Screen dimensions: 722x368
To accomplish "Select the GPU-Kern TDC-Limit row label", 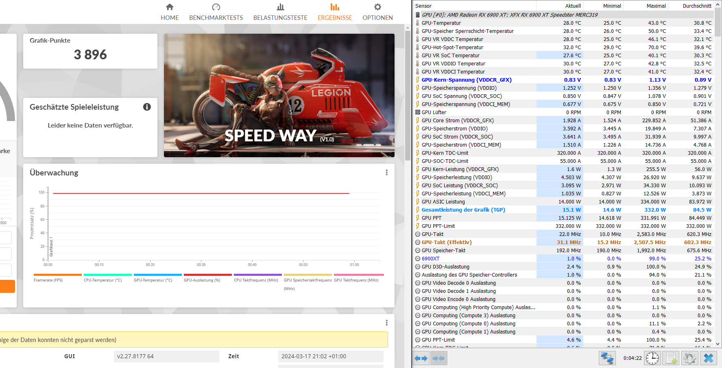I will coord(445,153).
